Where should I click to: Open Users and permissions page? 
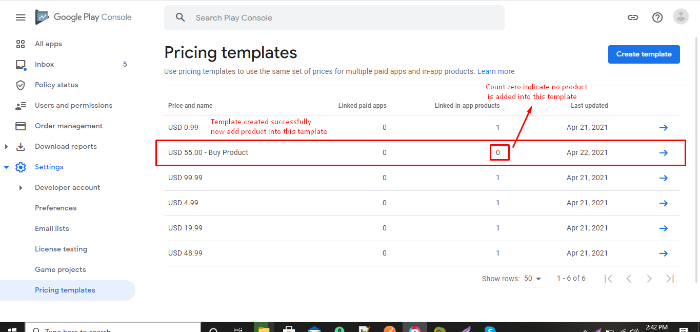pos(73,106)
